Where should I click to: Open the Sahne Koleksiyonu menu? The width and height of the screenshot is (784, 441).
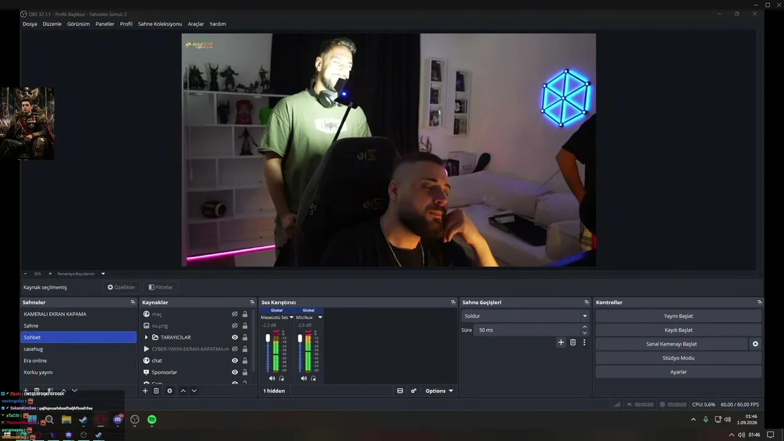[160, 24]
